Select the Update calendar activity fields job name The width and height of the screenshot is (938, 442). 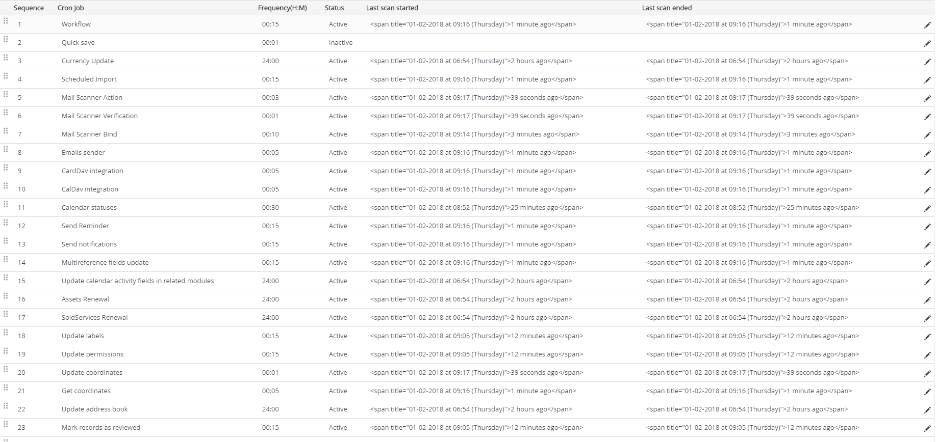coord(138,281)
